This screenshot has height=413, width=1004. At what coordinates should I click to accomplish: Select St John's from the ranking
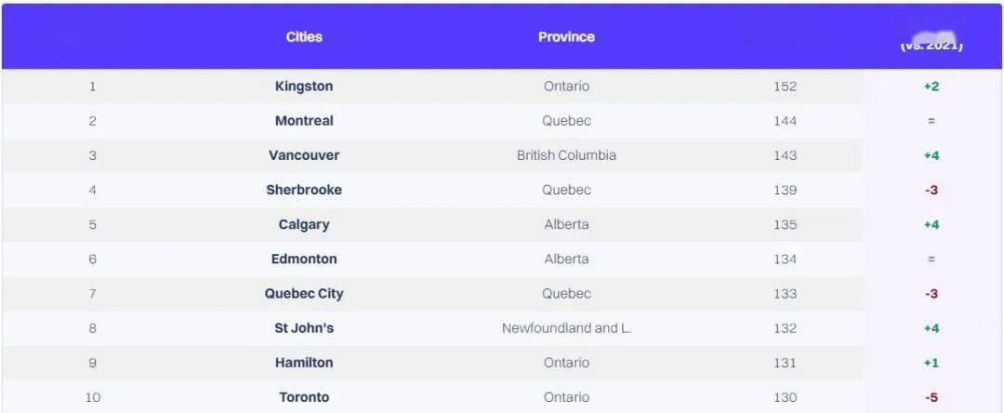[304, 328]
